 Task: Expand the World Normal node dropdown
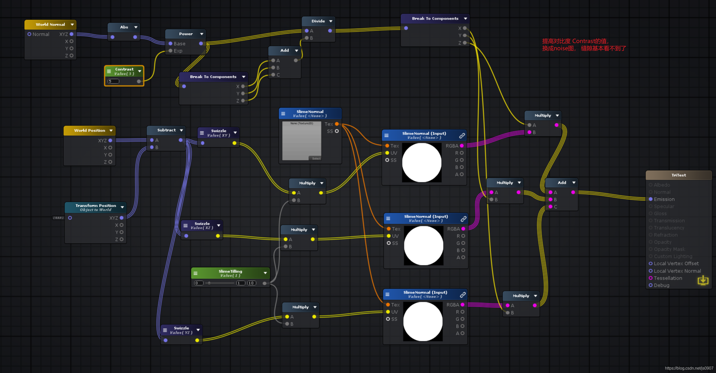(72, 24)
